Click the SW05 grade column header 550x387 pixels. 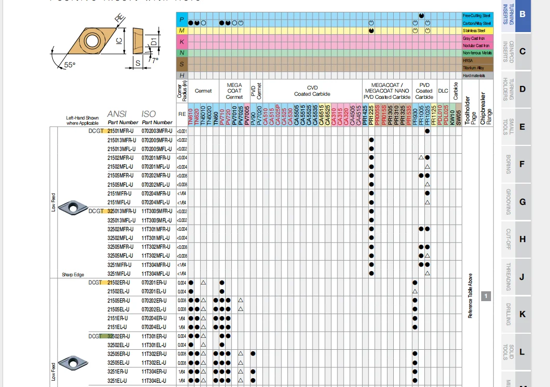tap(458, 114)
